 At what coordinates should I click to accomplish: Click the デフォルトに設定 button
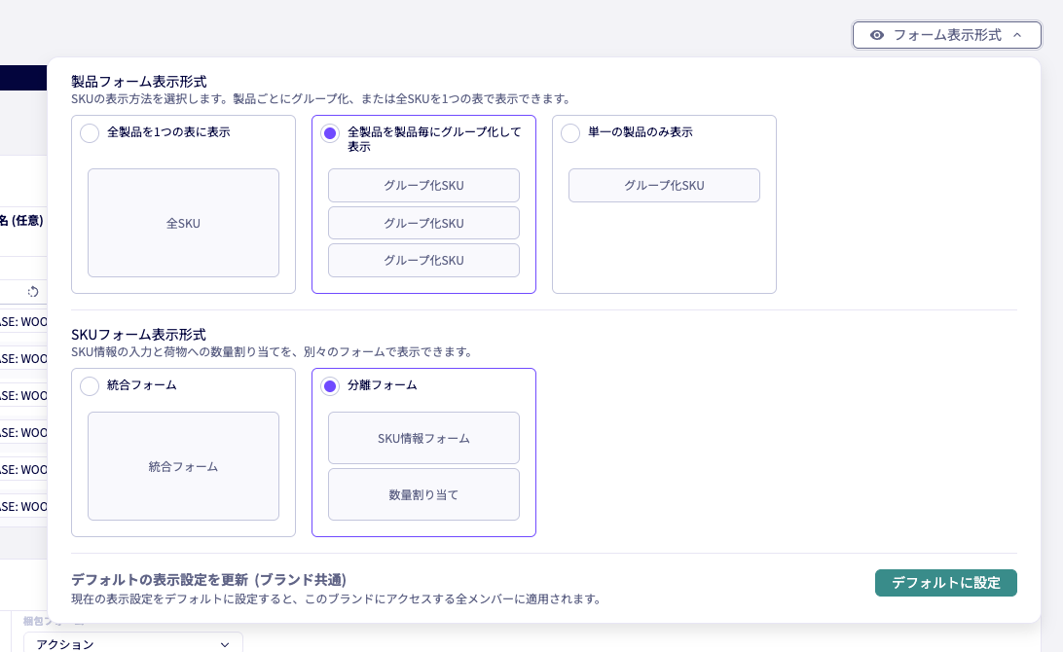(x=945, y=583)
